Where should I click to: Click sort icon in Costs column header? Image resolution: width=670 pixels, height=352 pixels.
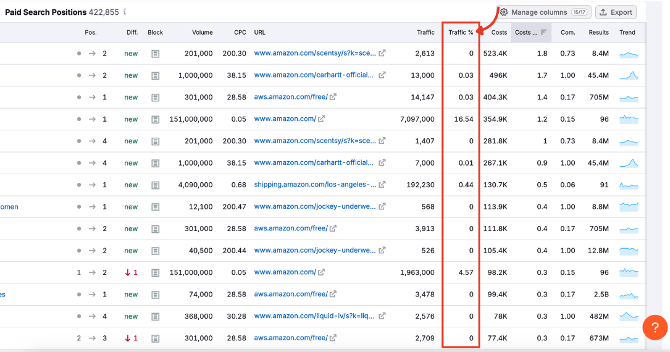[543, 33]
